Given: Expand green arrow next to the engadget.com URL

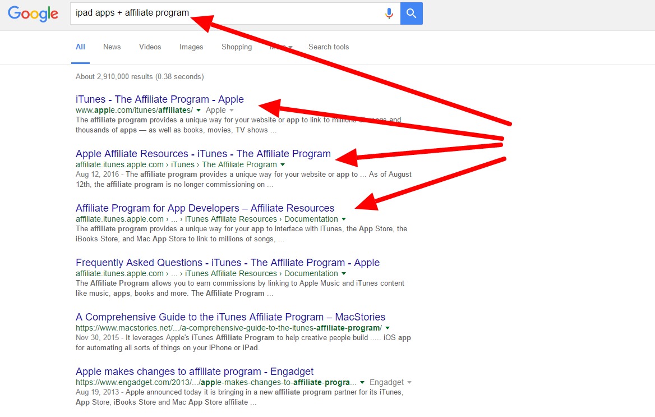Looking at the screenshot, I should coord(362,382).
